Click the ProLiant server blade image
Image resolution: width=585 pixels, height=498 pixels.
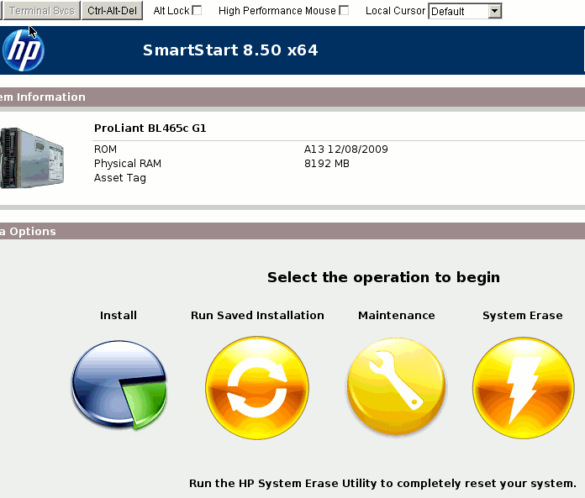click(32, 158)
